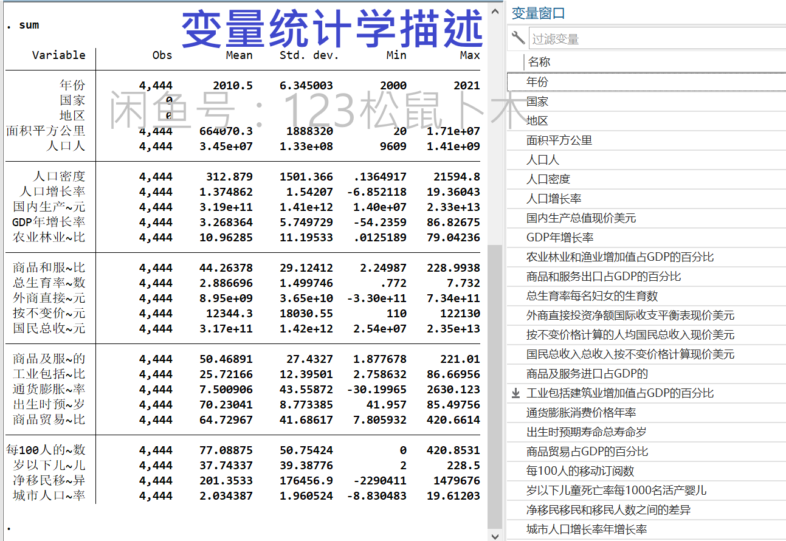Click the down-arrow icon beside 工业包括建筑业增加值占GDP的百分比

pyautogui.click(x=516, y=393)
